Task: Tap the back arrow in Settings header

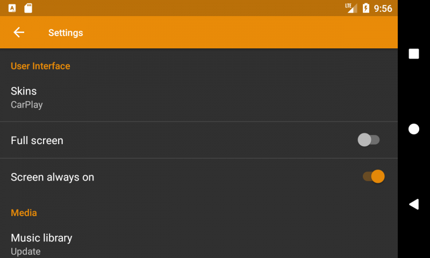Action: click(x=19, y=32)
